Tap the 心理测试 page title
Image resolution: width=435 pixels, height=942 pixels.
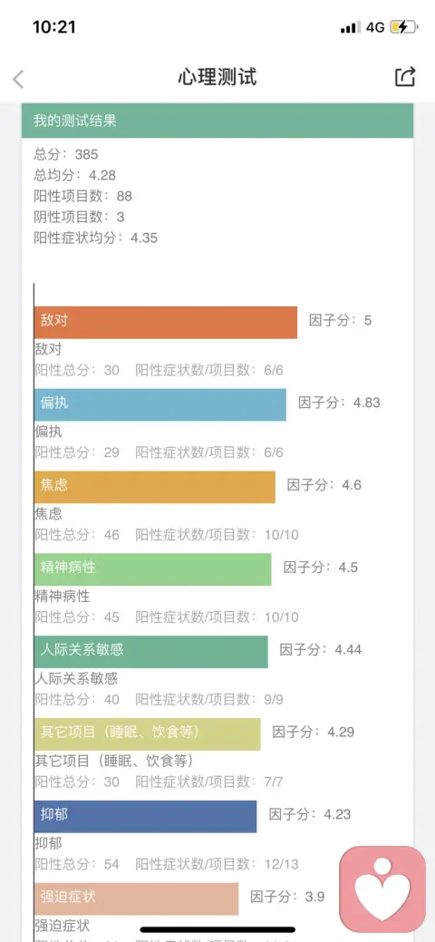(217, 77)
